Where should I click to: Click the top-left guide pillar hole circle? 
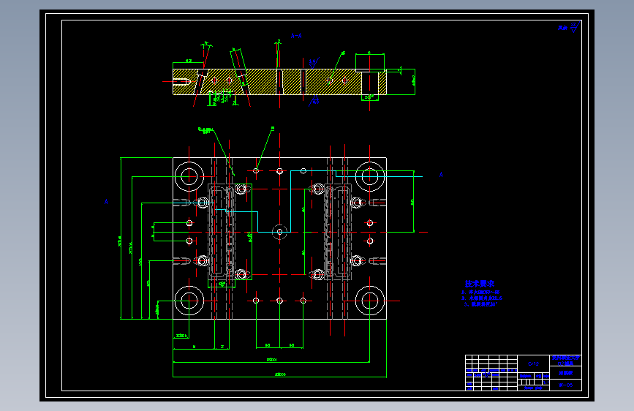click(x=189, y=176)
